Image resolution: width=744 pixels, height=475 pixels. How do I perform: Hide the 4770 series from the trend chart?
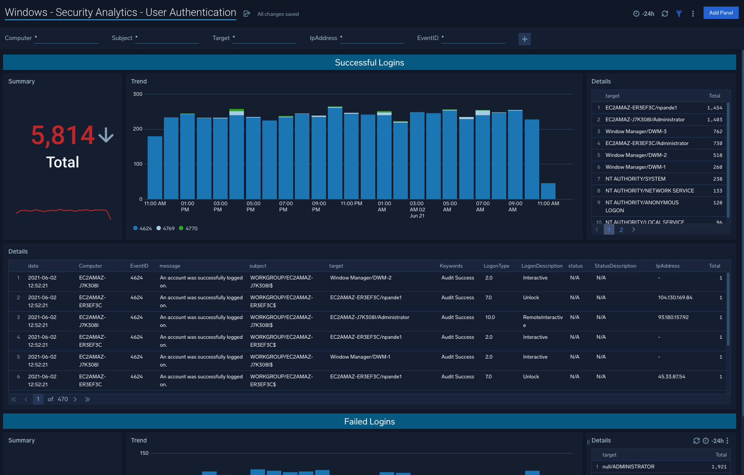click(188, 228)
